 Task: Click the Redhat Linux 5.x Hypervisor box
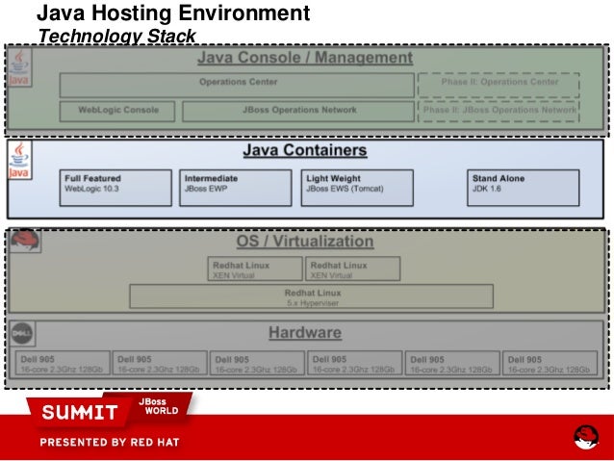pos(311,296)
